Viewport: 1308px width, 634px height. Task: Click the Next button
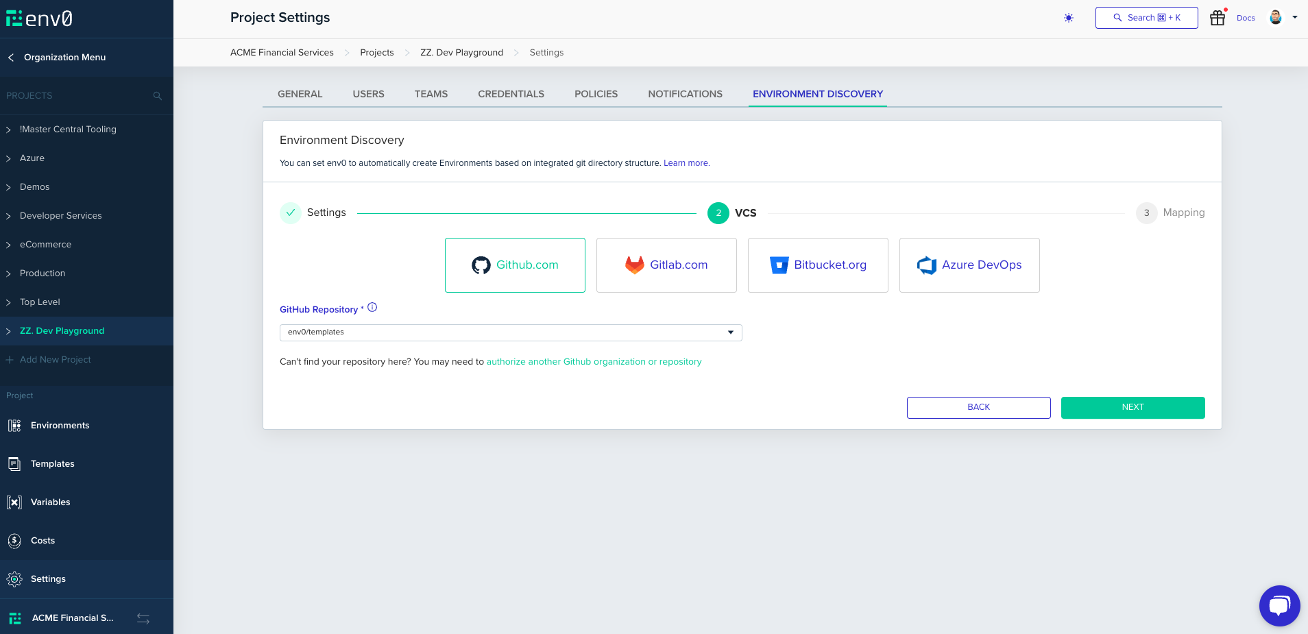click(x=1133, y=407)
